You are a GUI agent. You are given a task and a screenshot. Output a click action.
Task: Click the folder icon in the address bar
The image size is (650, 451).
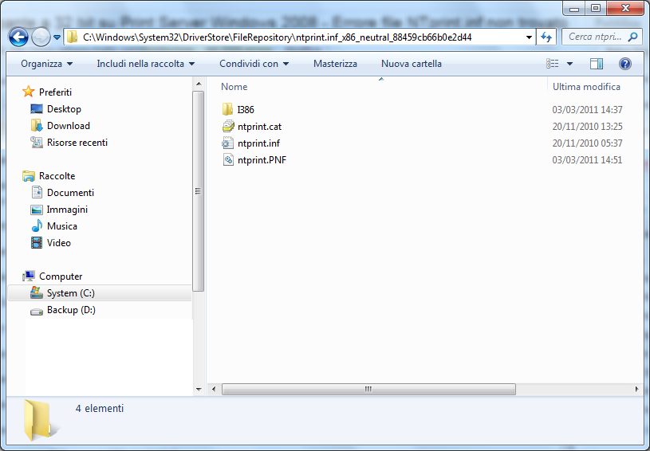[72, 37]
